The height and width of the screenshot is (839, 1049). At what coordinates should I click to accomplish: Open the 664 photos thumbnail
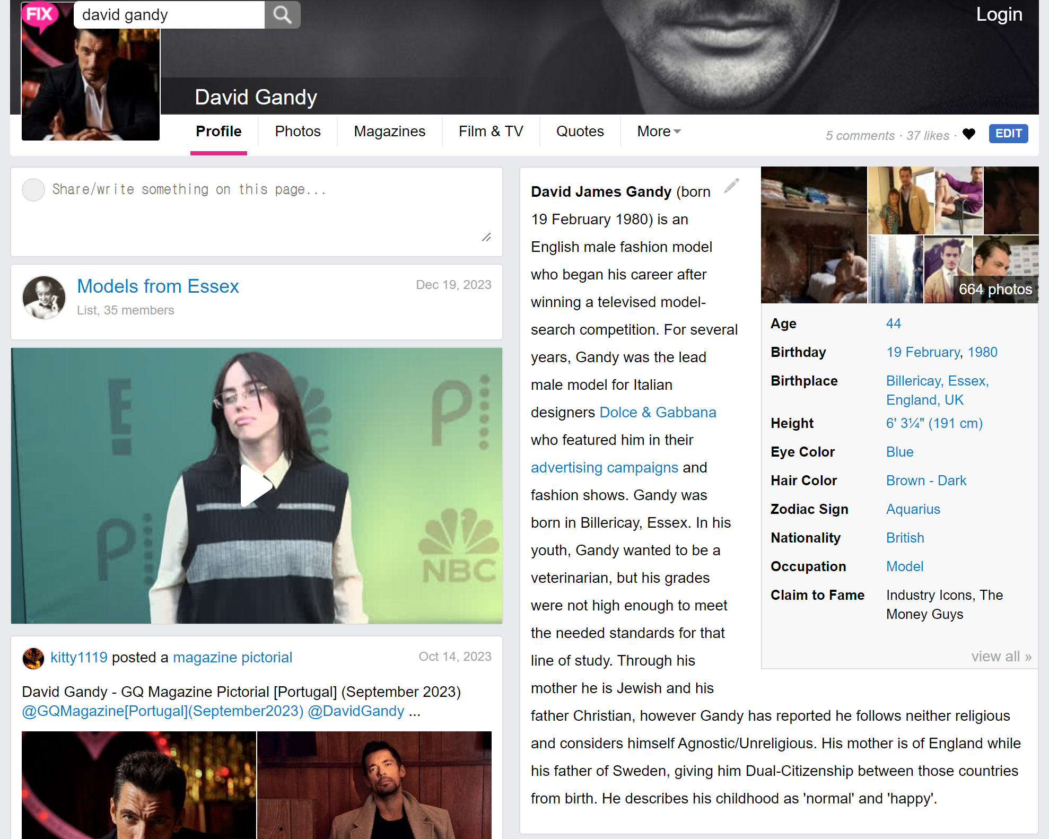click(995, 289)
